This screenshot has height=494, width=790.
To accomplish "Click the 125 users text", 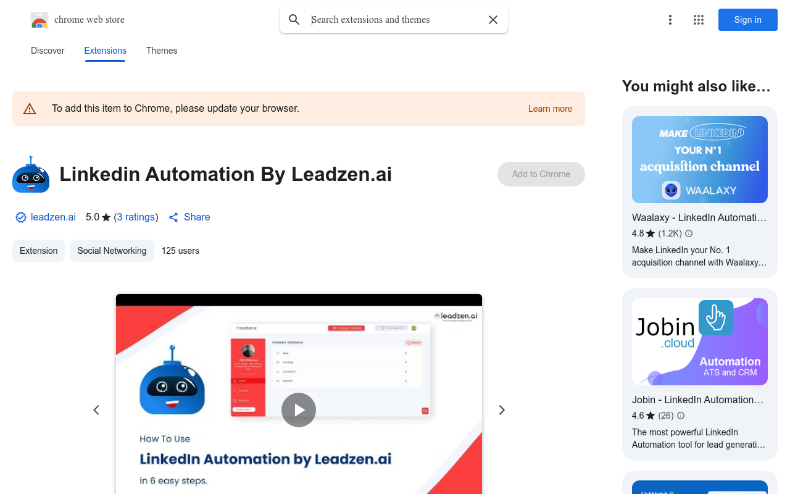I will [x=180, y=251].
